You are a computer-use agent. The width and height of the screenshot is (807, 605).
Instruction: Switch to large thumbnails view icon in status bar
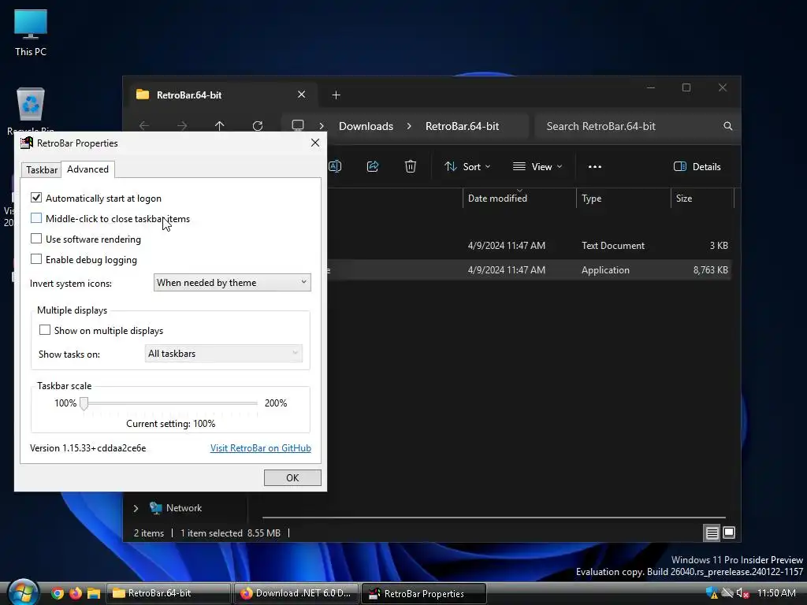coord(729,533)
